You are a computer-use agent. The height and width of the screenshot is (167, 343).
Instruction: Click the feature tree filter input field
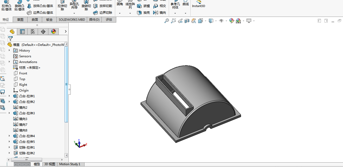[x=39, y=39]
